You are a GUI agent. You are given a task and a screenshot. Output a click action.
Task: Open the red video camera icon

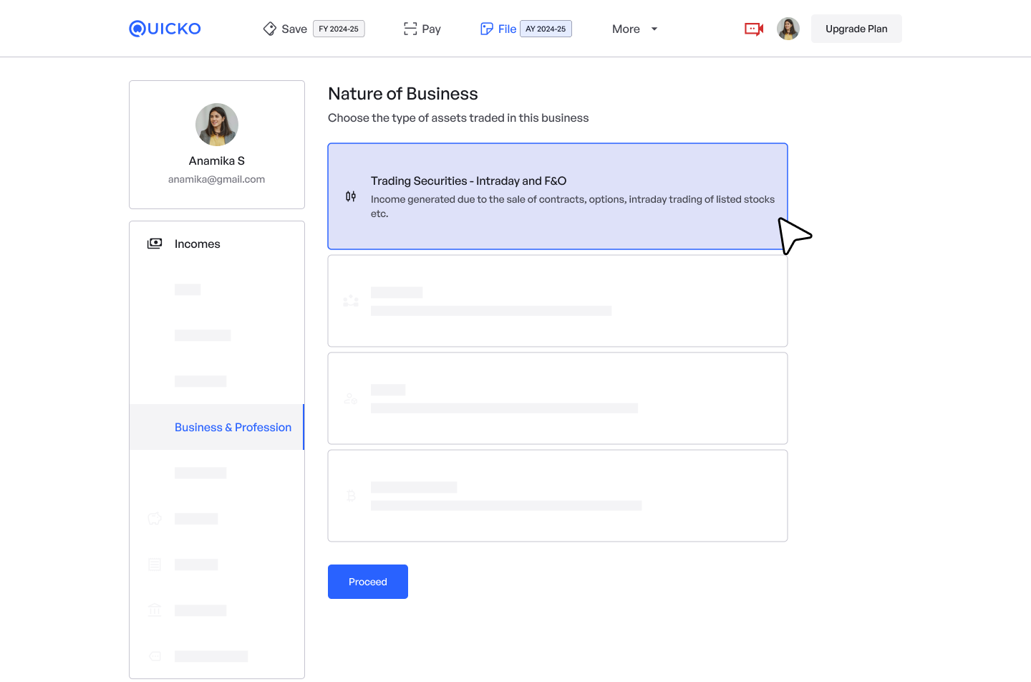(x=754, y=29)
